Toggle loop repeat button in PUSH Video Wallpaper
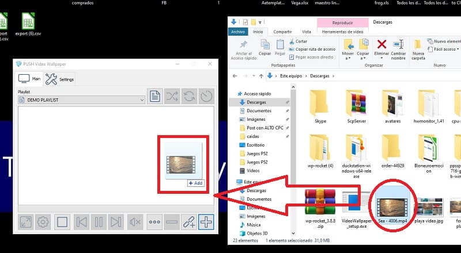Viewport: 461px width, 253px height. [x=189, y=96]
